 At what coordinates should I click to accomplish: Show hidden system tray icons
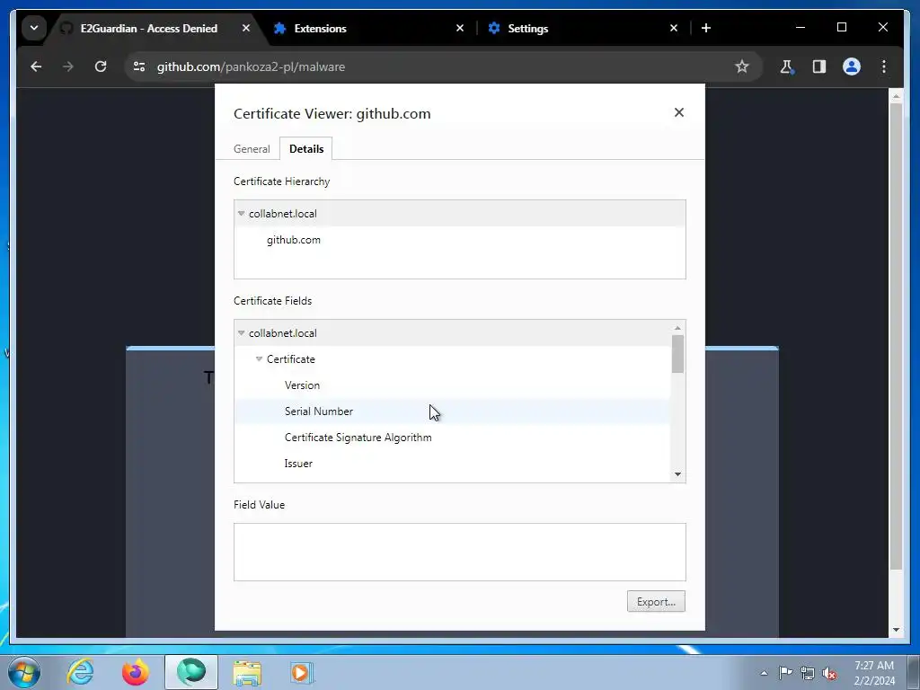[x=764, y=673]
